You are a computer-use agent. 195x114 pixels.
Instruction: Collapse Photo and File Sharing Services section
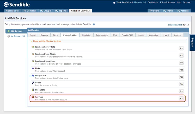pyautogui.click(x=31, y=41)
